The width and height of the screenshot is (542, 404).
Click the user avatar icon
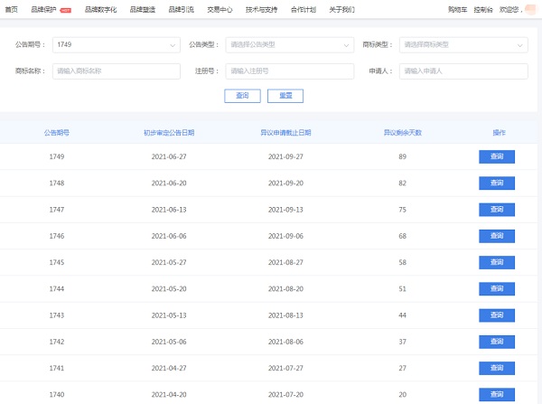[x=530, y=9]
